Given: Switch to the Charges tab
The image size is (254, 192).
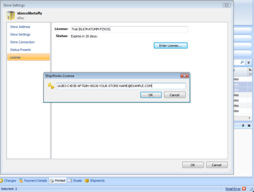Looking at the screenshot, I should click(8, 181).
